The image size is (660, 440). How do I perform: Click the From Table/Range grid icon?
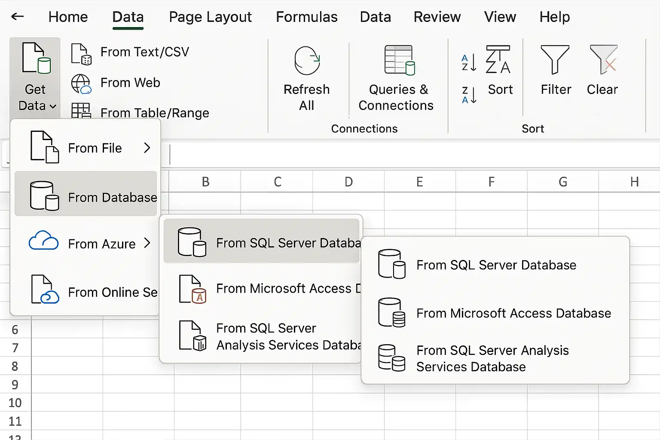[x=81, y=110]
